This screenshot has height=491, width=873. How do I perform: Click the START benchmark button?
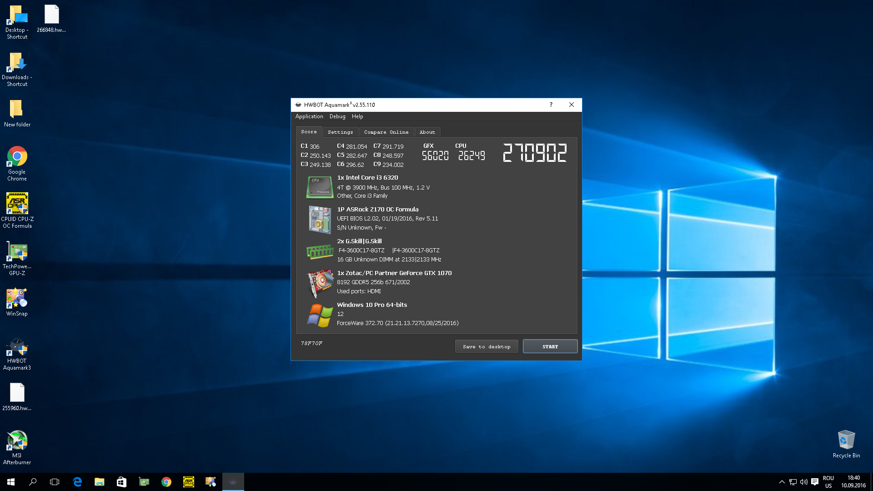pyautogui.click(x=550, y=346)
